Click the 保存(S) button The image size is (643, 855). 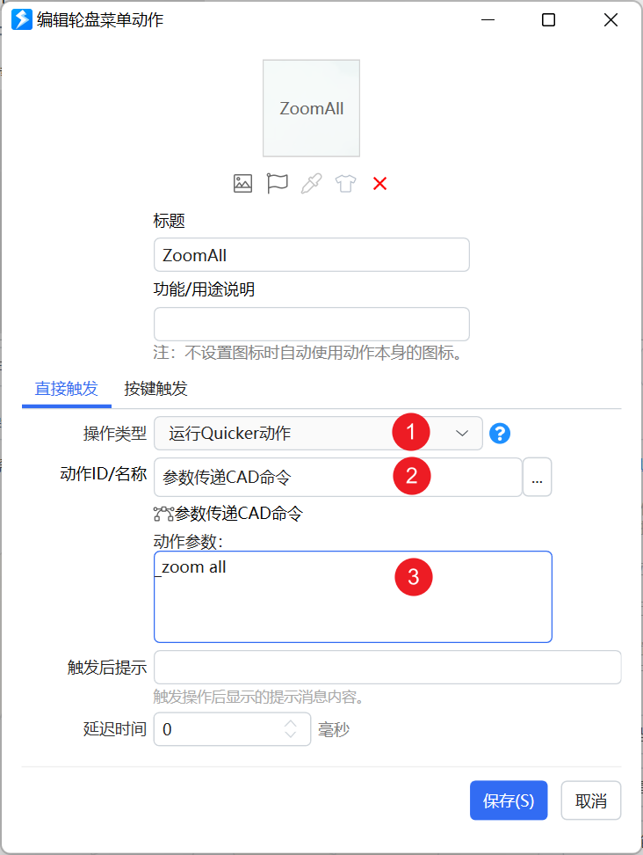tap(509, 800)
